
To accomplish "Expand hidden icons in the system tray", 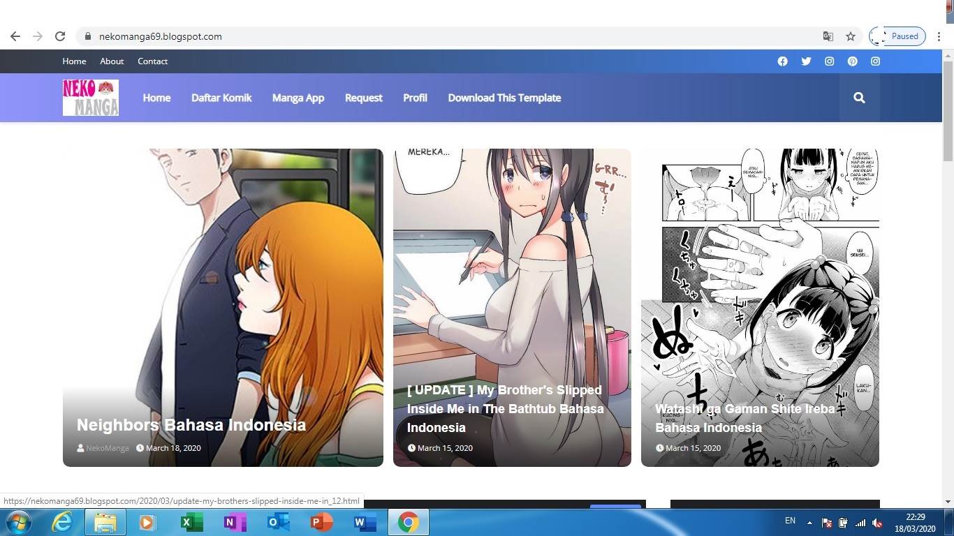I will point(809,521).
